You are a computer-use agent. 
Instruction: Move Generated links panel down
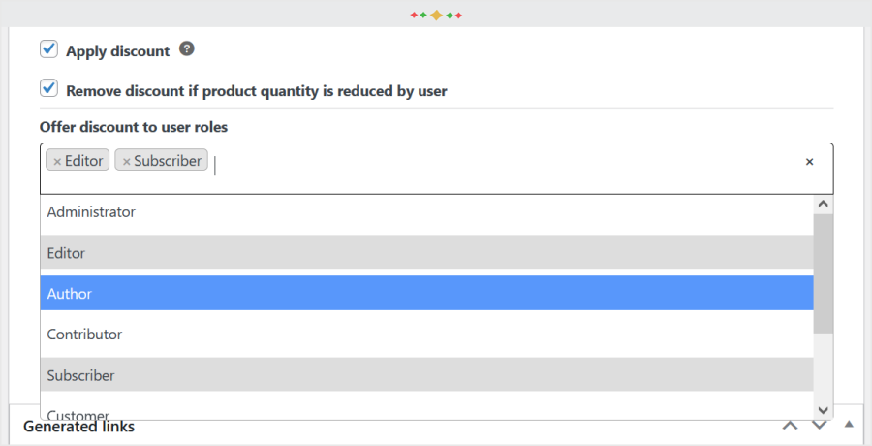pyautogui.click(x=820, y=425)
